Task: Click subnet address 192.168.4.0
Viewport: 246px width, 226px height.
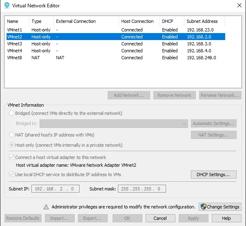Action: (x=199, y=51)
